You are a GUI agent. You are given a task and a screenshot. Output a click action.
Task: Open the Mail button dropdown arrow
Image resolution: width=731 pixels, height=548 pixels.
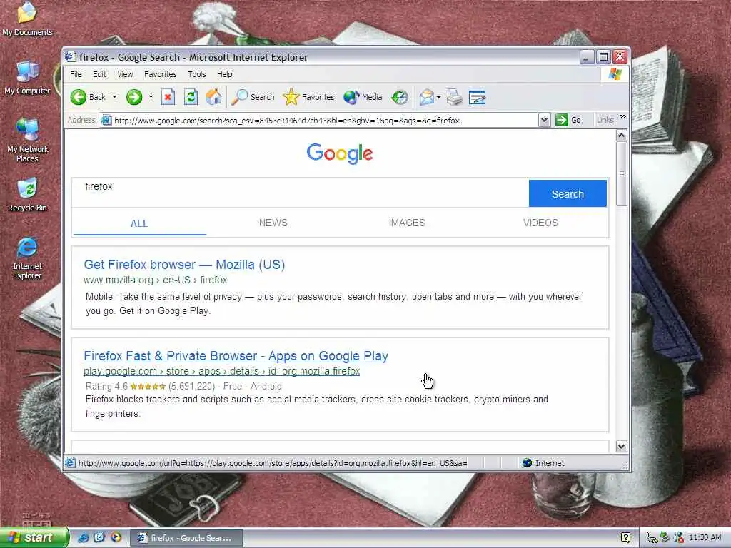click(438, 97)
